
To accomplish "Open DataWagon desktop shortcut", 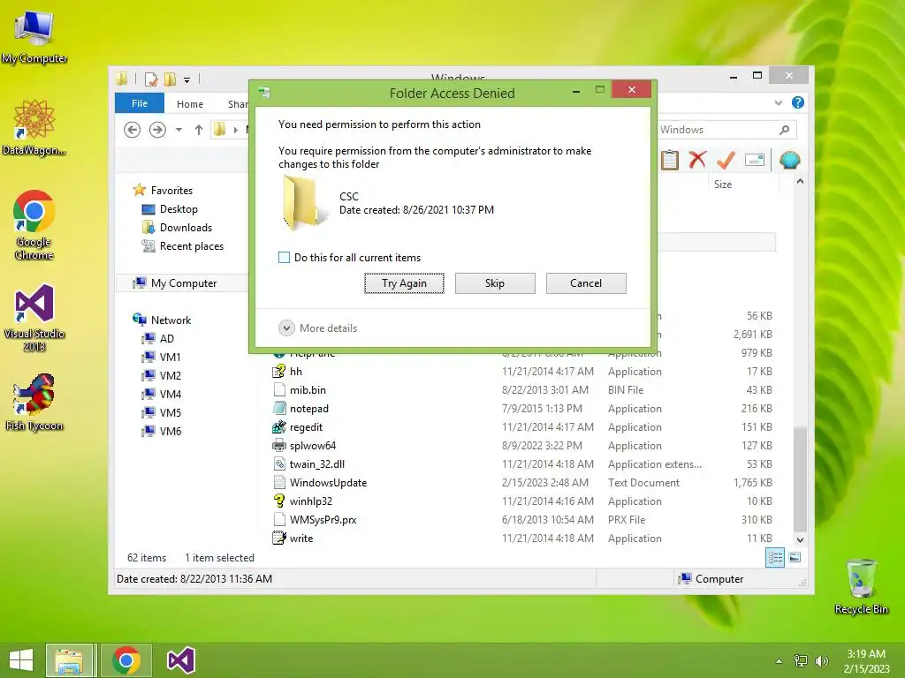I will pos(34,127).
